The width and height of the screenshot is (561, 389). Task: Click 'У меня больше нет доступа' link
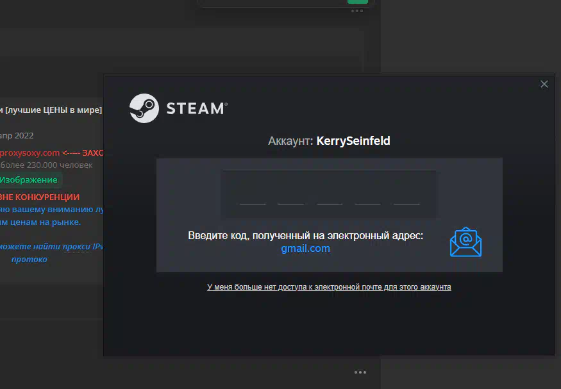[329, 287]
